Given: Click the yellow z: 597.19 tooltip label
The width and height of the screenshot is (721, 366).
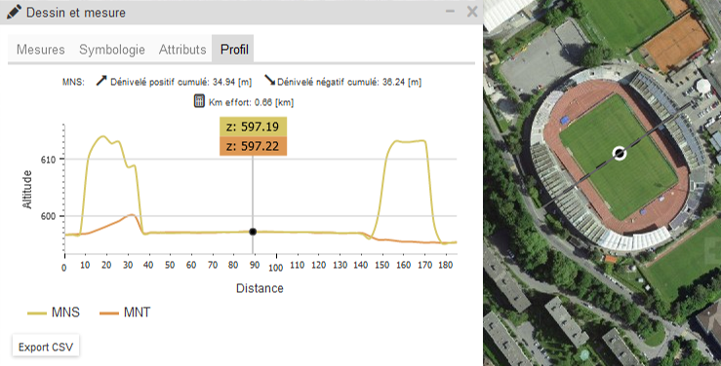Looking at the screenshot, I should [x=253, y=127].
